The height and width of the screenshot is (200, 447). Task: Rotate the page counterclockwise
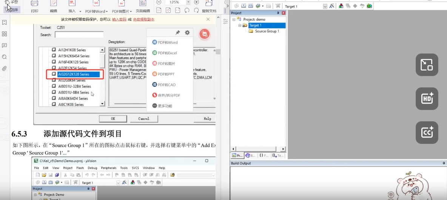coord(187,11)
